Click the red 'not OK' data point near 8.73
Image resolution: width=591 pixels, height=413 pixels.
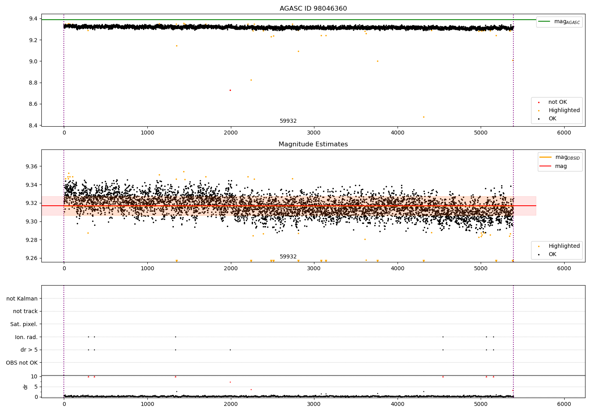point(230,90)
